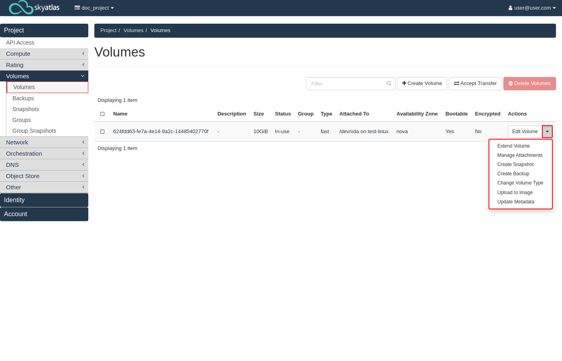
Task: Open volume 624fdd63-fe7a-4e14 name link
Action: point(161,132)
